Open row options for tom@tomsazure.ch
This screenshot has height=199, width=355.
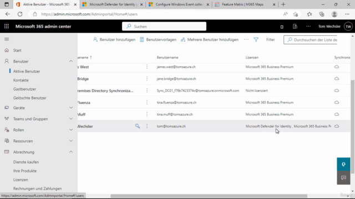[147, 126]
